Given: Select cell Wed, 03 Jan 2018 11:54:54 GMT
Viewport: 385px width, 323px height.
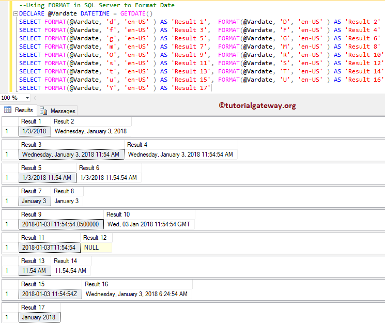Looking at the screenshot, I should click(149, 224).
